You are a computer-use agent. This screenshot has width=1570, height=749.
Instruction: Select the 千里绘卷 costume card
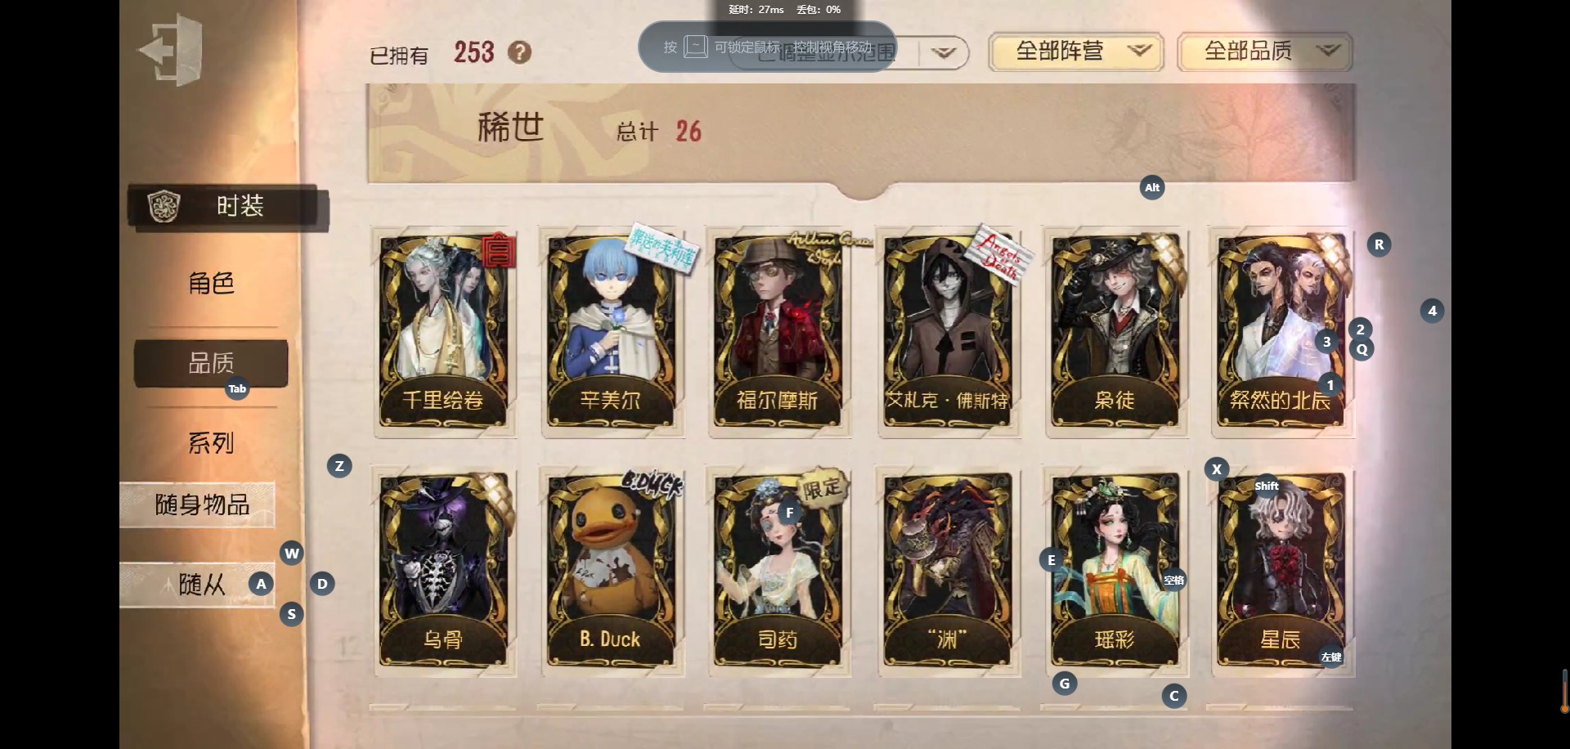click(444, 330)
